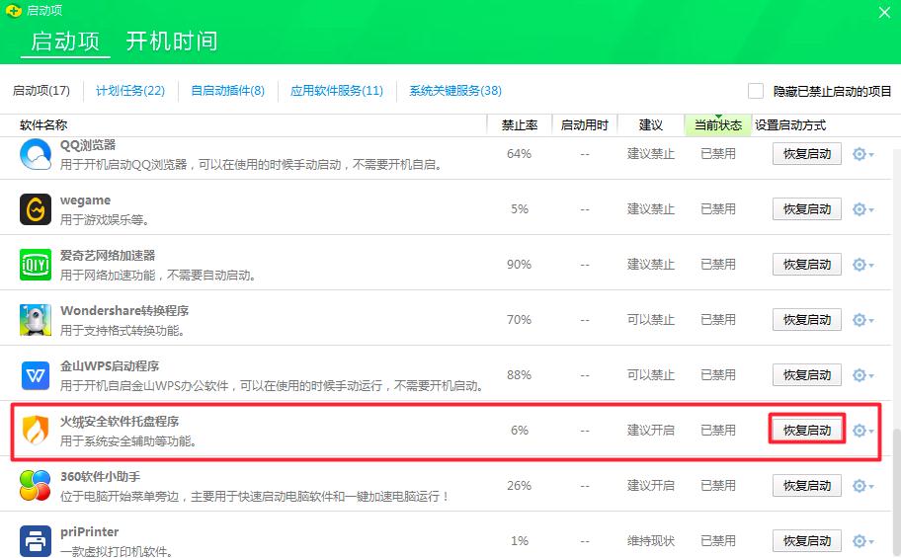The width and height of the screenshot is (901, 558).
Task: Click 恢复启动 for 金山WPS启动程序
Action: (x=807, y=375)
